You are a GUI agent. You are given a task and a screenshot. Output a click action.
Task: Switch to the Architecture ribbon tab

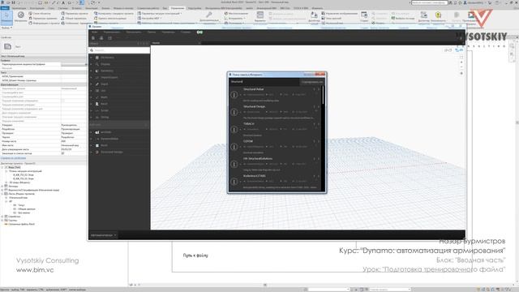(19, 8)
